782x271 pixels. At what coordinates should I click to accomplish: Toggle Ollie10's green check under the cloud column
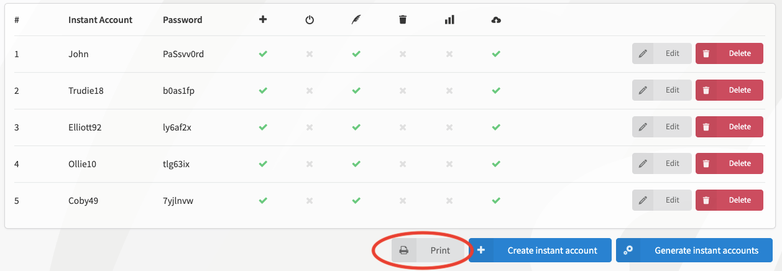(x=496, y=164)
